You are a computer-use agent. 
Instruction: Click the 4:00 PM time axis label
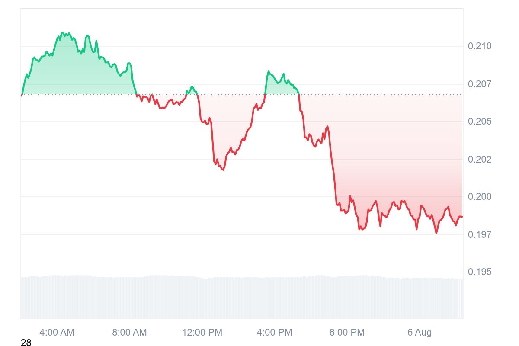(x=275, y=333)
